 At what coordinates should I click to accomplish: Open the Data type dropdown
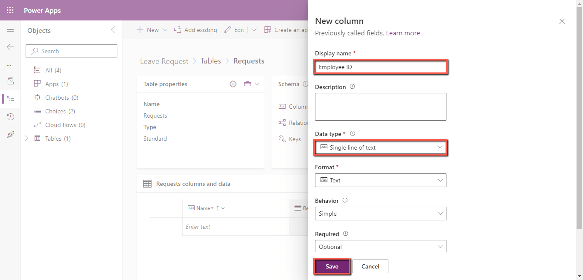tap(381, 147)
